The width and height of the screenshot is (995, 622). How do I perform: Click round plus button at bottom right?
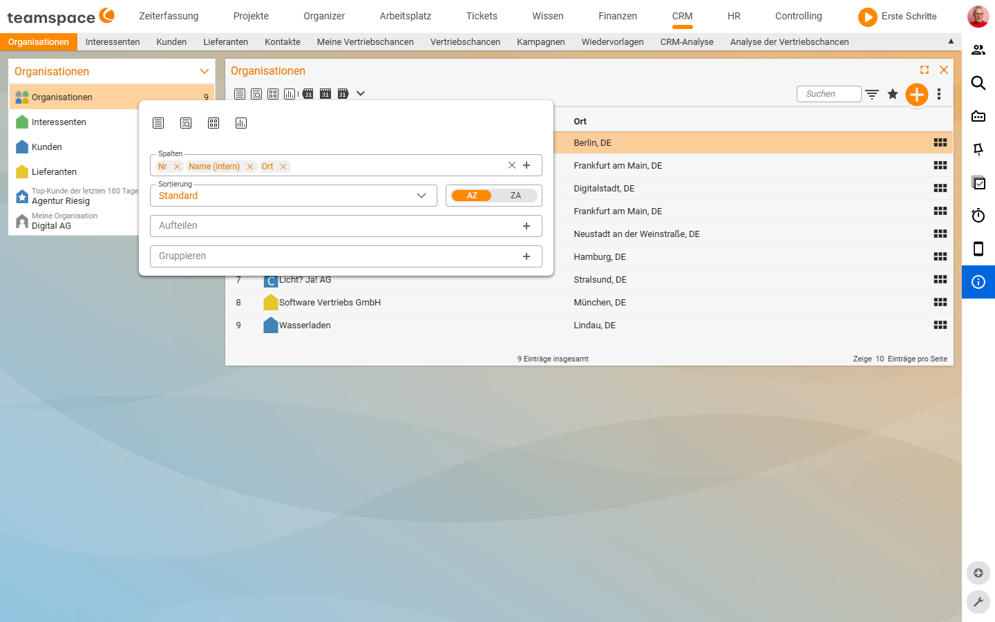click(x=978, y=573)
